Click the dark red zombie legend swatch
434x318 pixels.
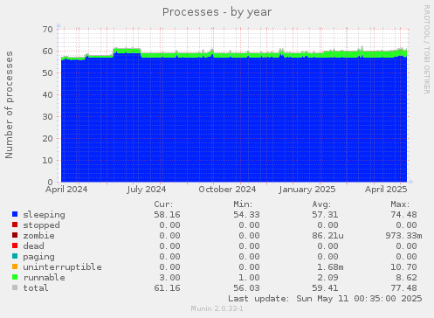point(15,235)
